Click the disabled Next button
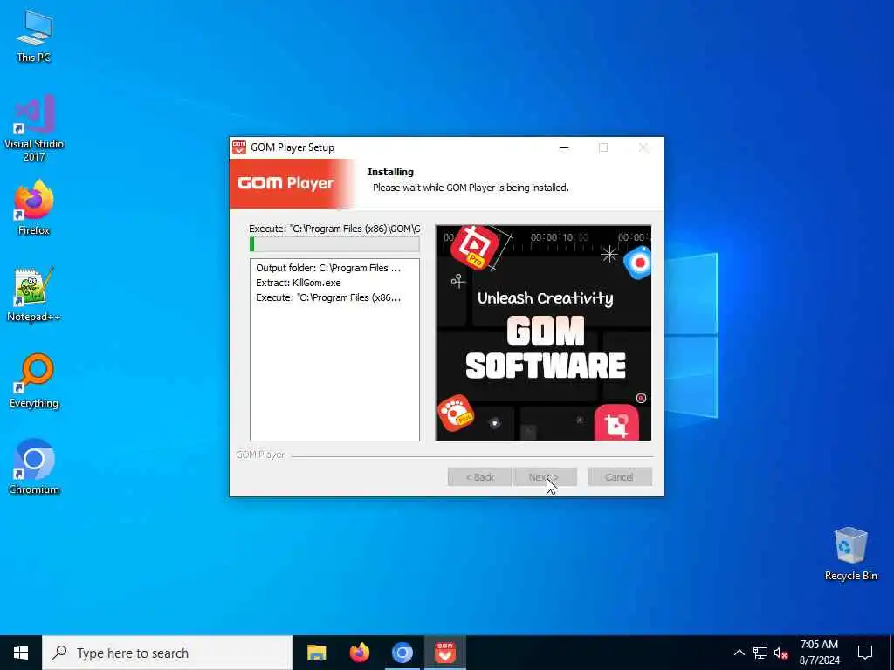The image size is (894, 670). tap(545, 477)
